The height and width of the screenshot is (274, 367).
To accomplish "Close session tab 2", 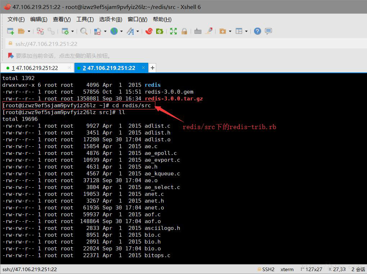I will pyautogui.click(x=143, y=68).
